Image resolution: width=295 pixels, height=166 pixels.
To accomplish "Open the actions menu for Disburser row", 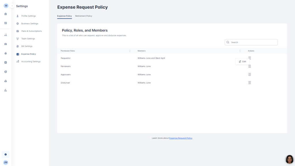I will [249, 83].
